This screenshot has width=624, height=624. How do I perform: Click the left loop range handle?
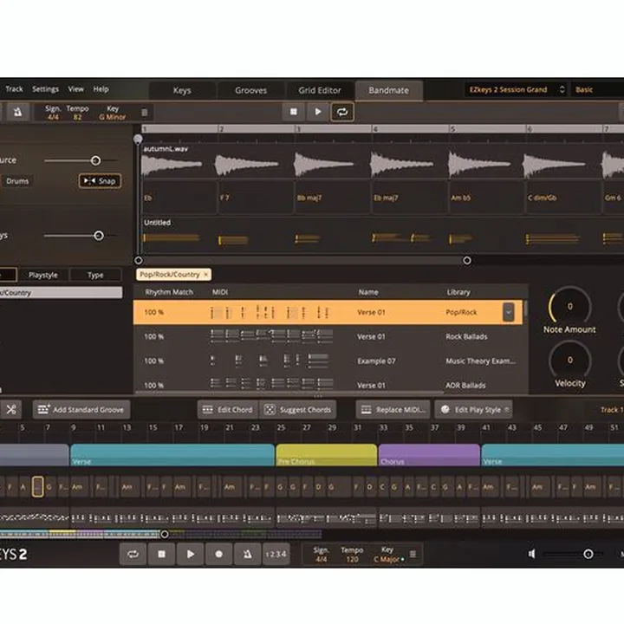(139, 260)
